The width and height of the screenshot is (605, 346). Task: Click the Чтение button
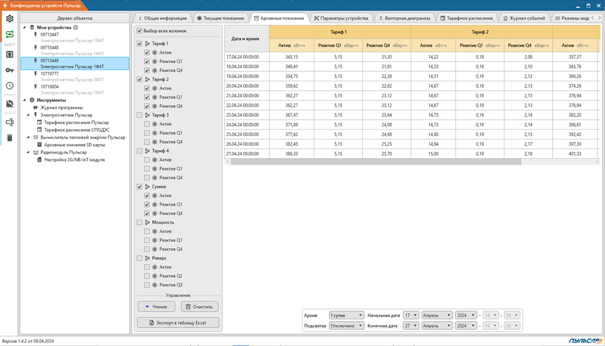click(157, 307)
